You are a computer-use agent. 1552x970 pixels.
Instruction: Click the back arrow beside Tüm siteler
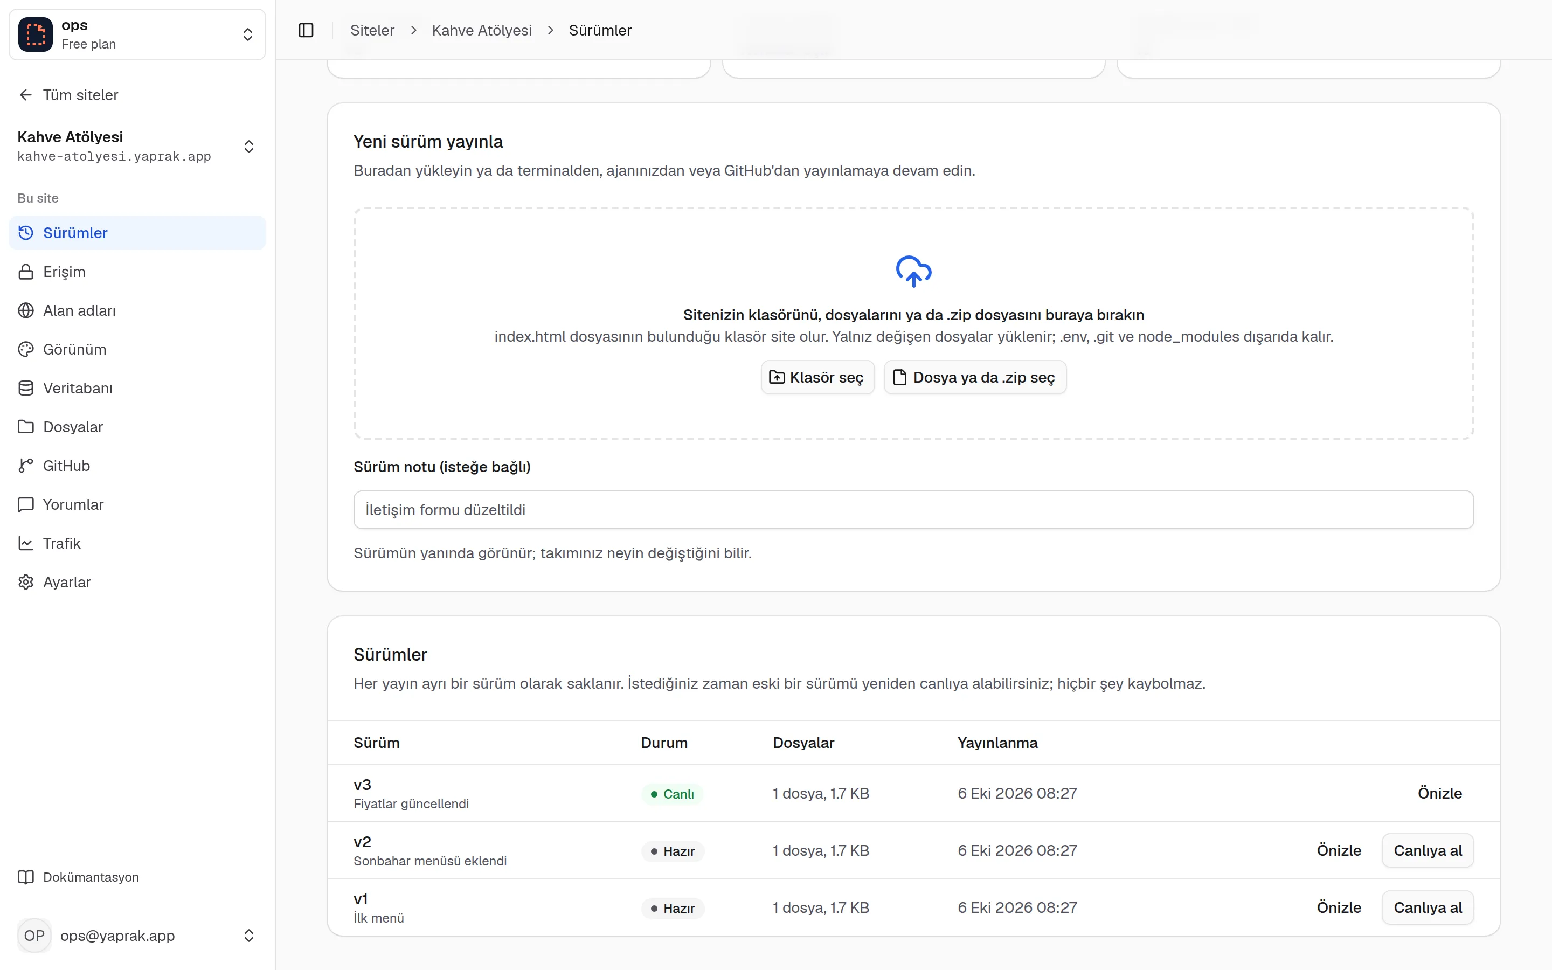click(x=26, y=95)
